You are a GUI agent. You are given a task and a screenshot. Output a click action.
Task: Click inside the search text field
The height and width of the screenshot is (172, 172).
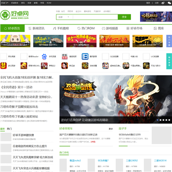tap(95, 17)
